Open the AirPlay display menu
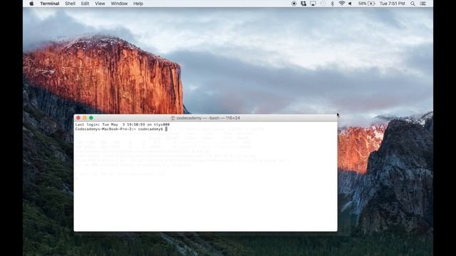 click(x=313, y=4)
